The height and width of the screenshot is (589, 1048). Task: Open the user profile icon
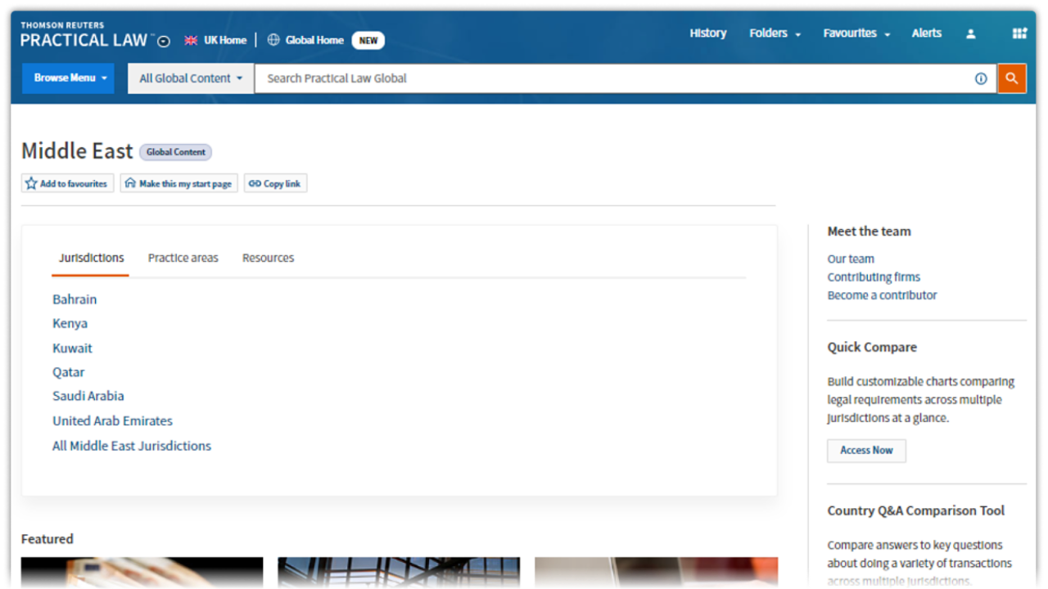pyautogui.click(x=970, y=34)
